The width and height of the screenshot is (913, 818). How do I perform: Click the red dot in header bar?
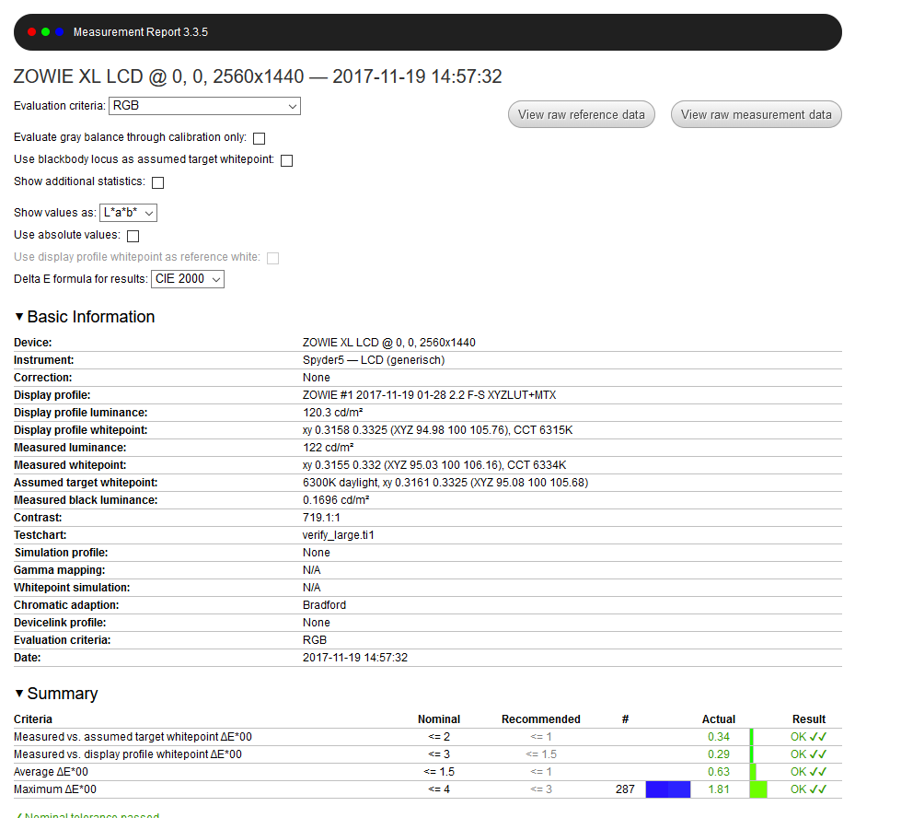(x=31, y=32)
